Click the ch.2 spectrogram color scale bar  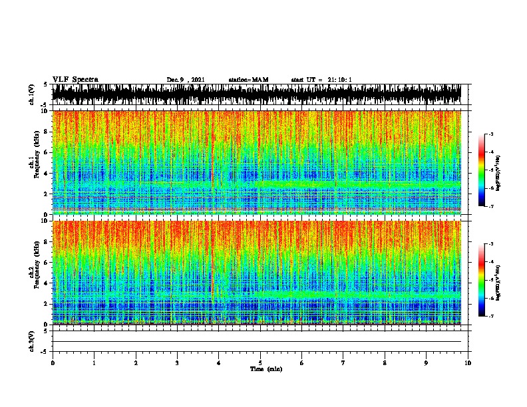tap(481, 280)
